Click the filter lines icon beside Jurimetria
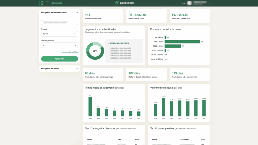 pos(48,3)
